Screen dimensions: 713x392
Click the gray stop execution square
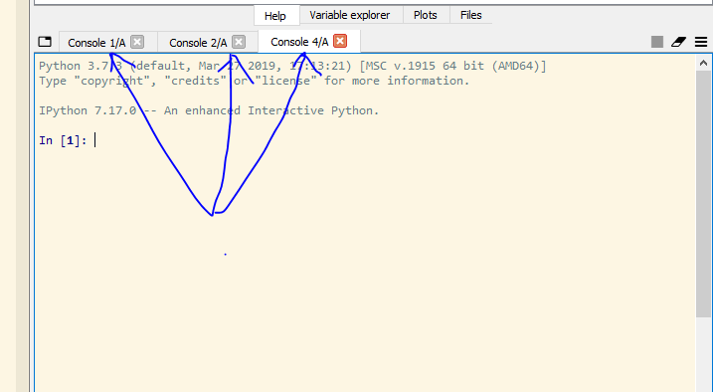click(x=657, y=42)
